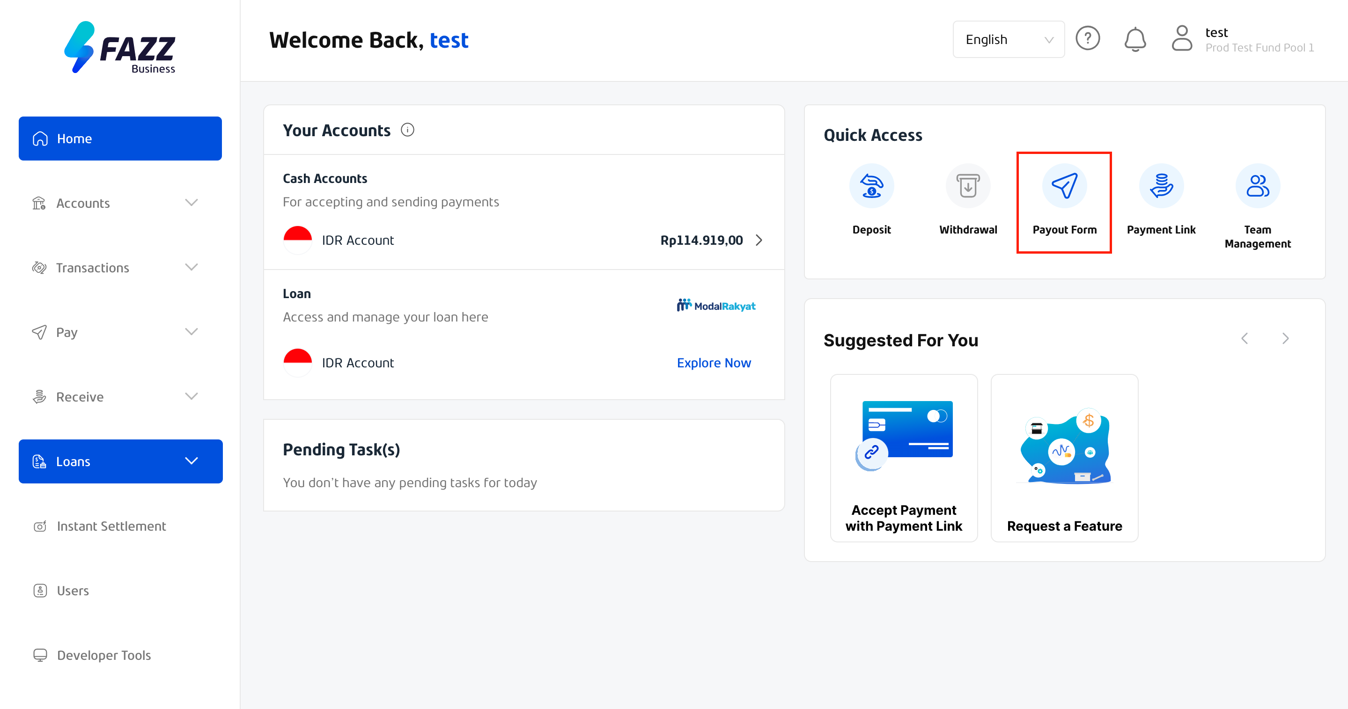Open Accept Payment with Payment Link card
This screenshot has height=709, width=1348.
pos(904,458)
